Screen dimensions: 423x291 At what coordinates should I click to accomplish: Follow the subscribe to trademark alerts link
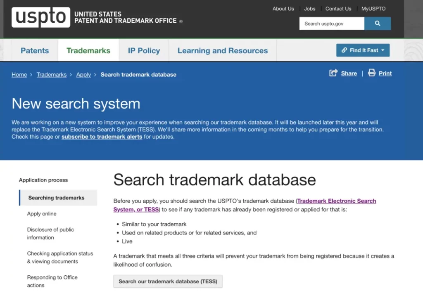102,137
